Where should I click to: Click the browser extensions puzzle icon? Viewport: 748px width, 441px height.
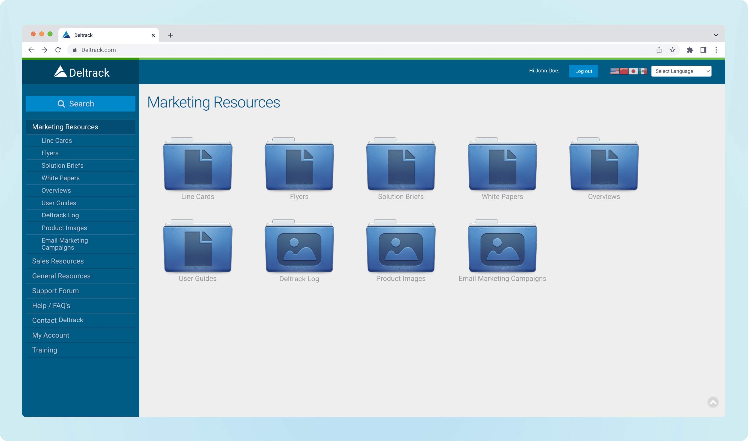(690, 50)
